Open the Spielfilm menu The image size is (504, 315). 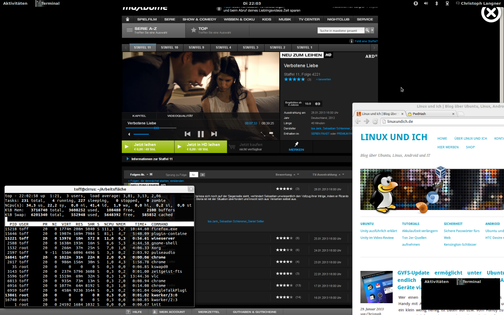click(x=147, y=19)
